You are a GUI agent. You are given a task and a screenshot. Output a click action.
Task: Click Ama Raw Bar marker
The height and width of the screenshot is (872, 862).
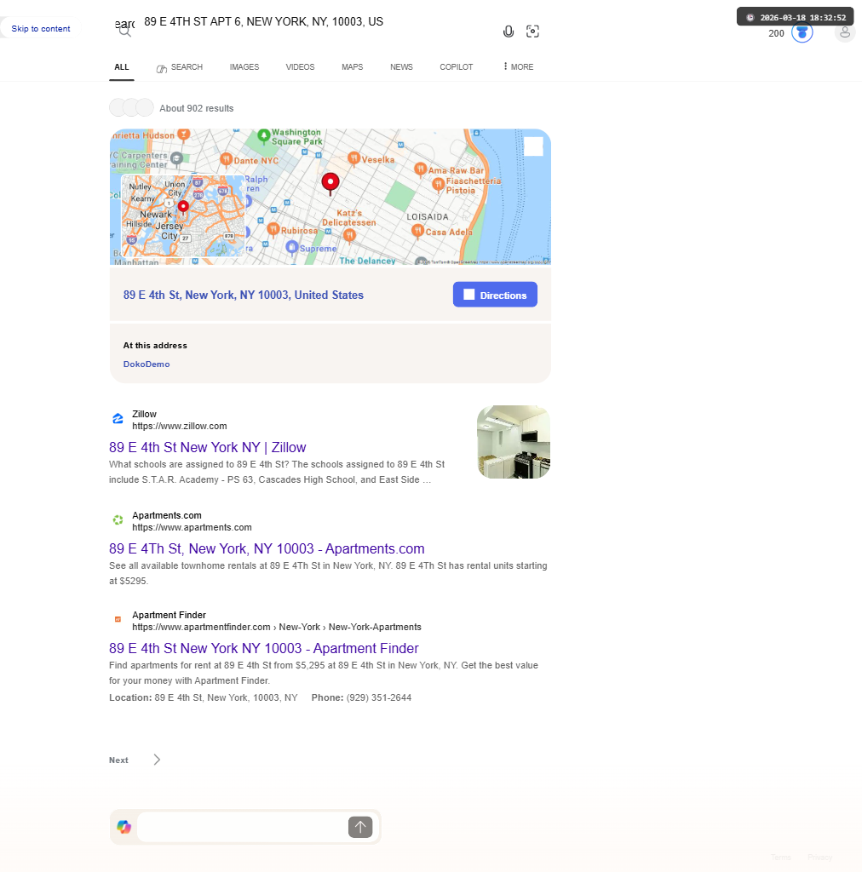tap(421, 169)
